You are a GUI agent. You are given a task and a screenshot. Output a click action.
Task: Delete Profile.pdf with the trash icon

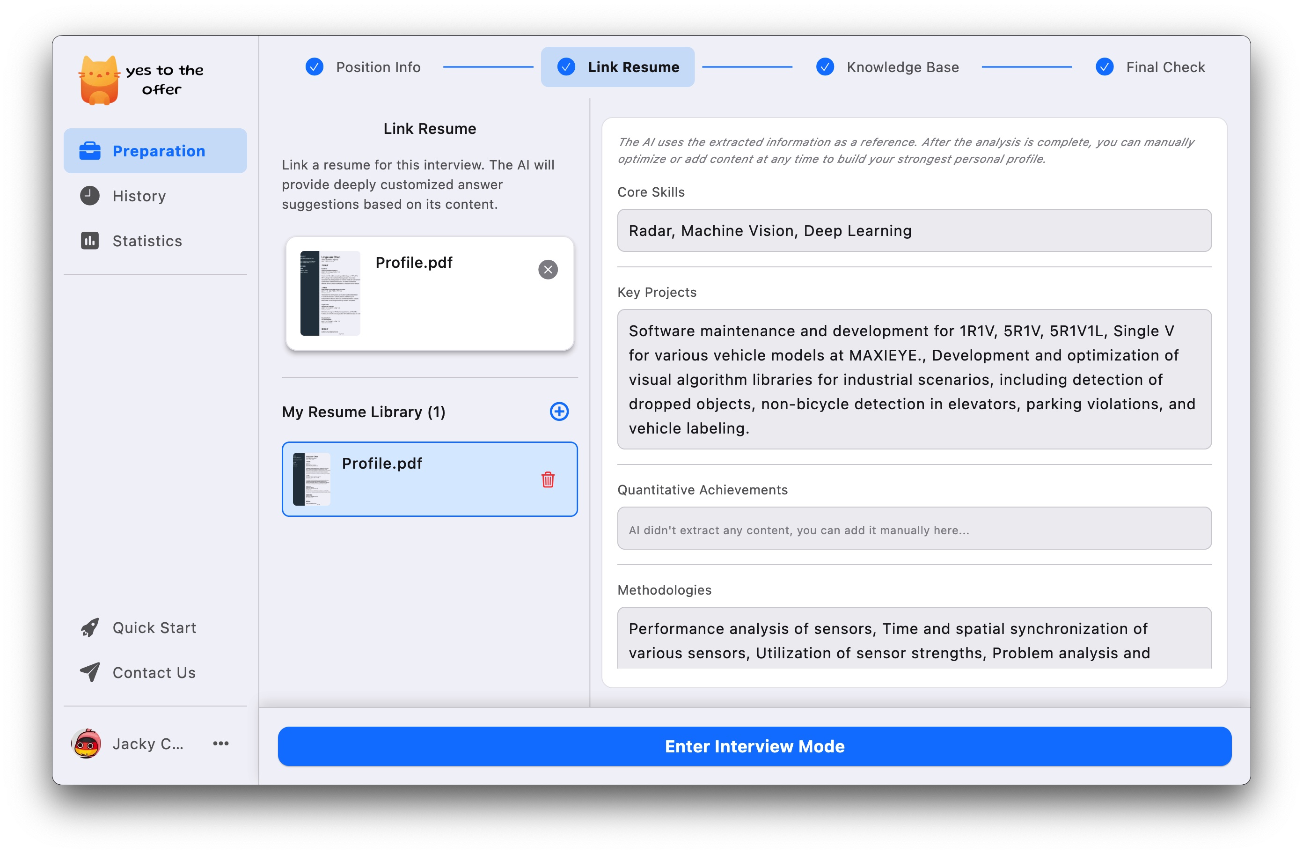point(548,480)
